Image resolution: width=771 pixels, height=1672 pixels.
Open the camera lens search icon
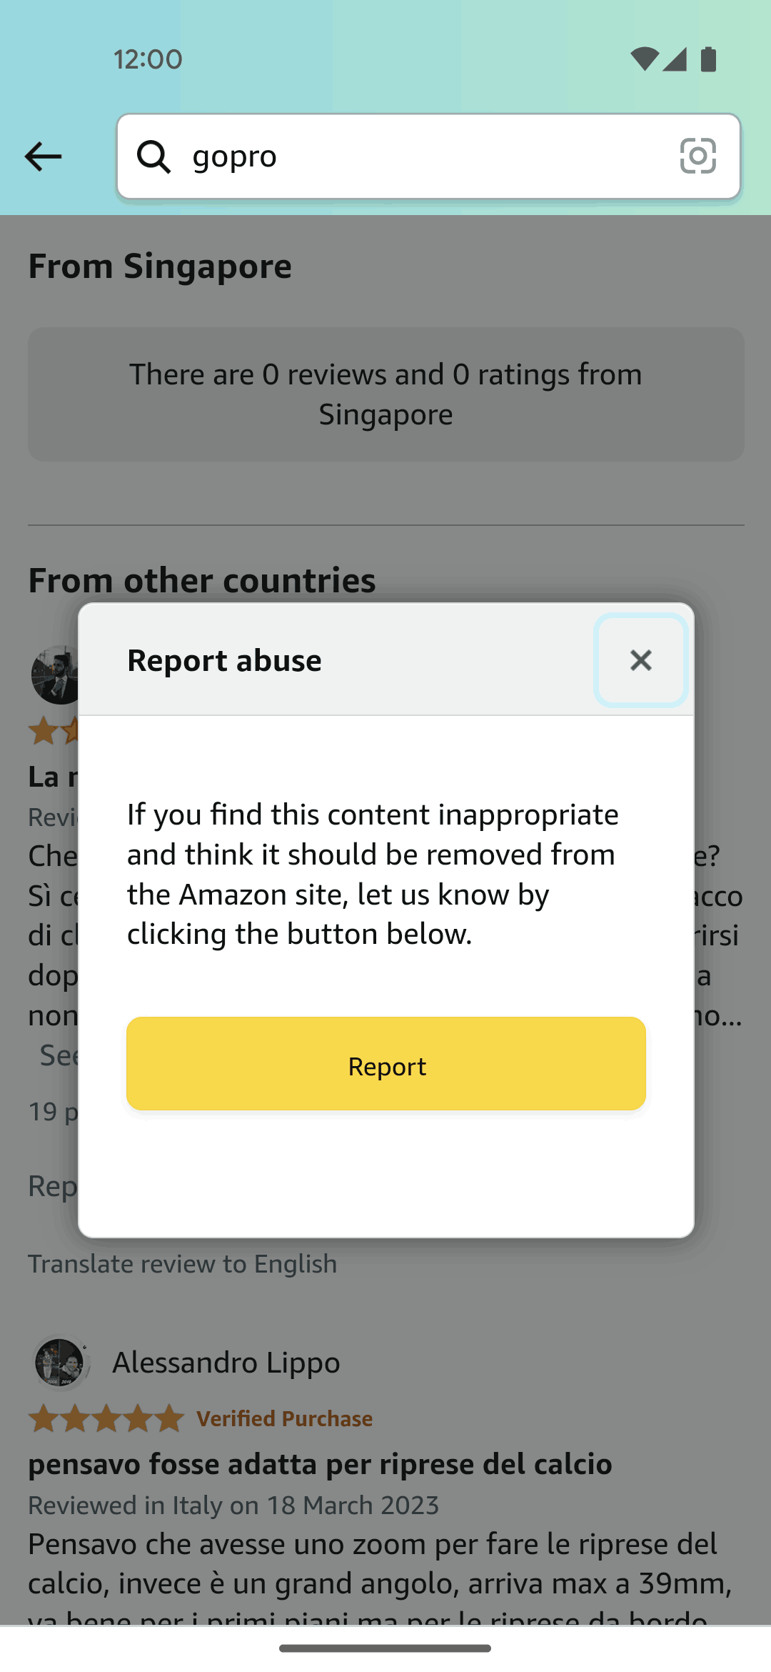click(697, 156)
